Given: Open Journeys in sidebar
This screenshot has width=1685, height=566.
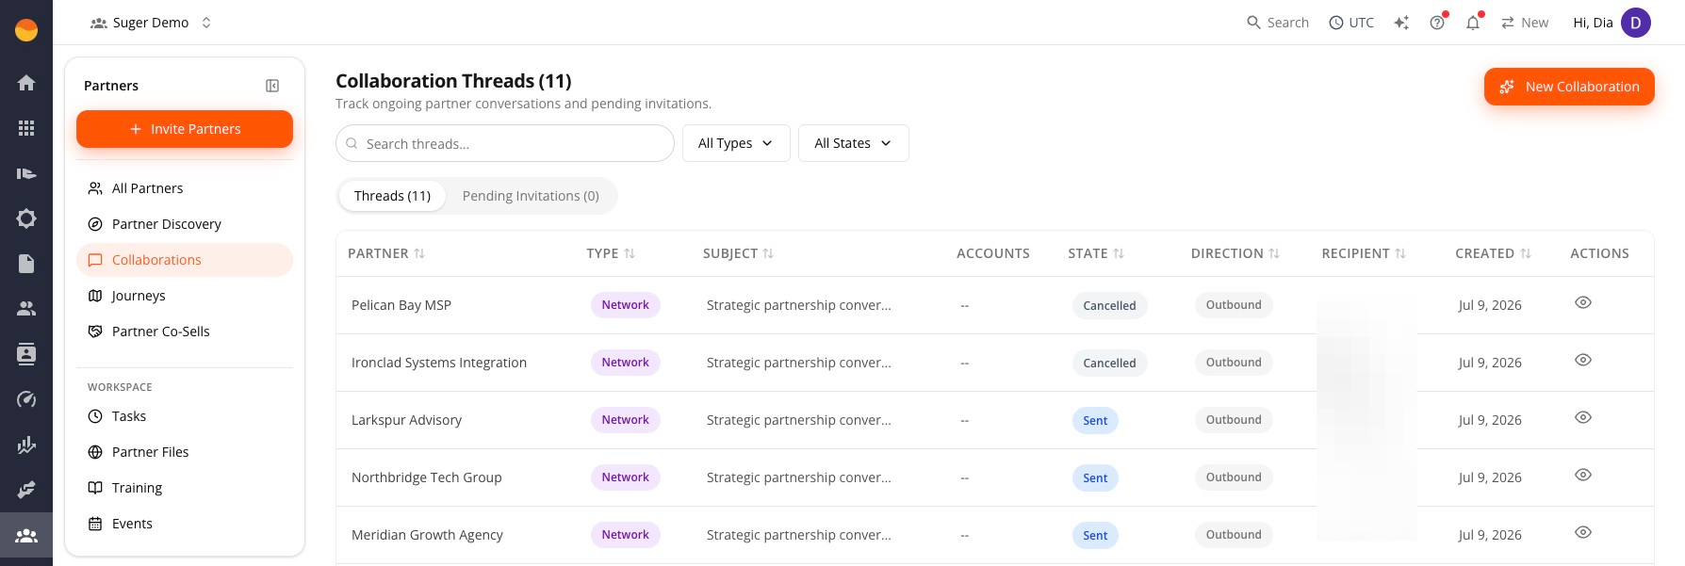Looking at the screenshot, I should pos(185,296).
